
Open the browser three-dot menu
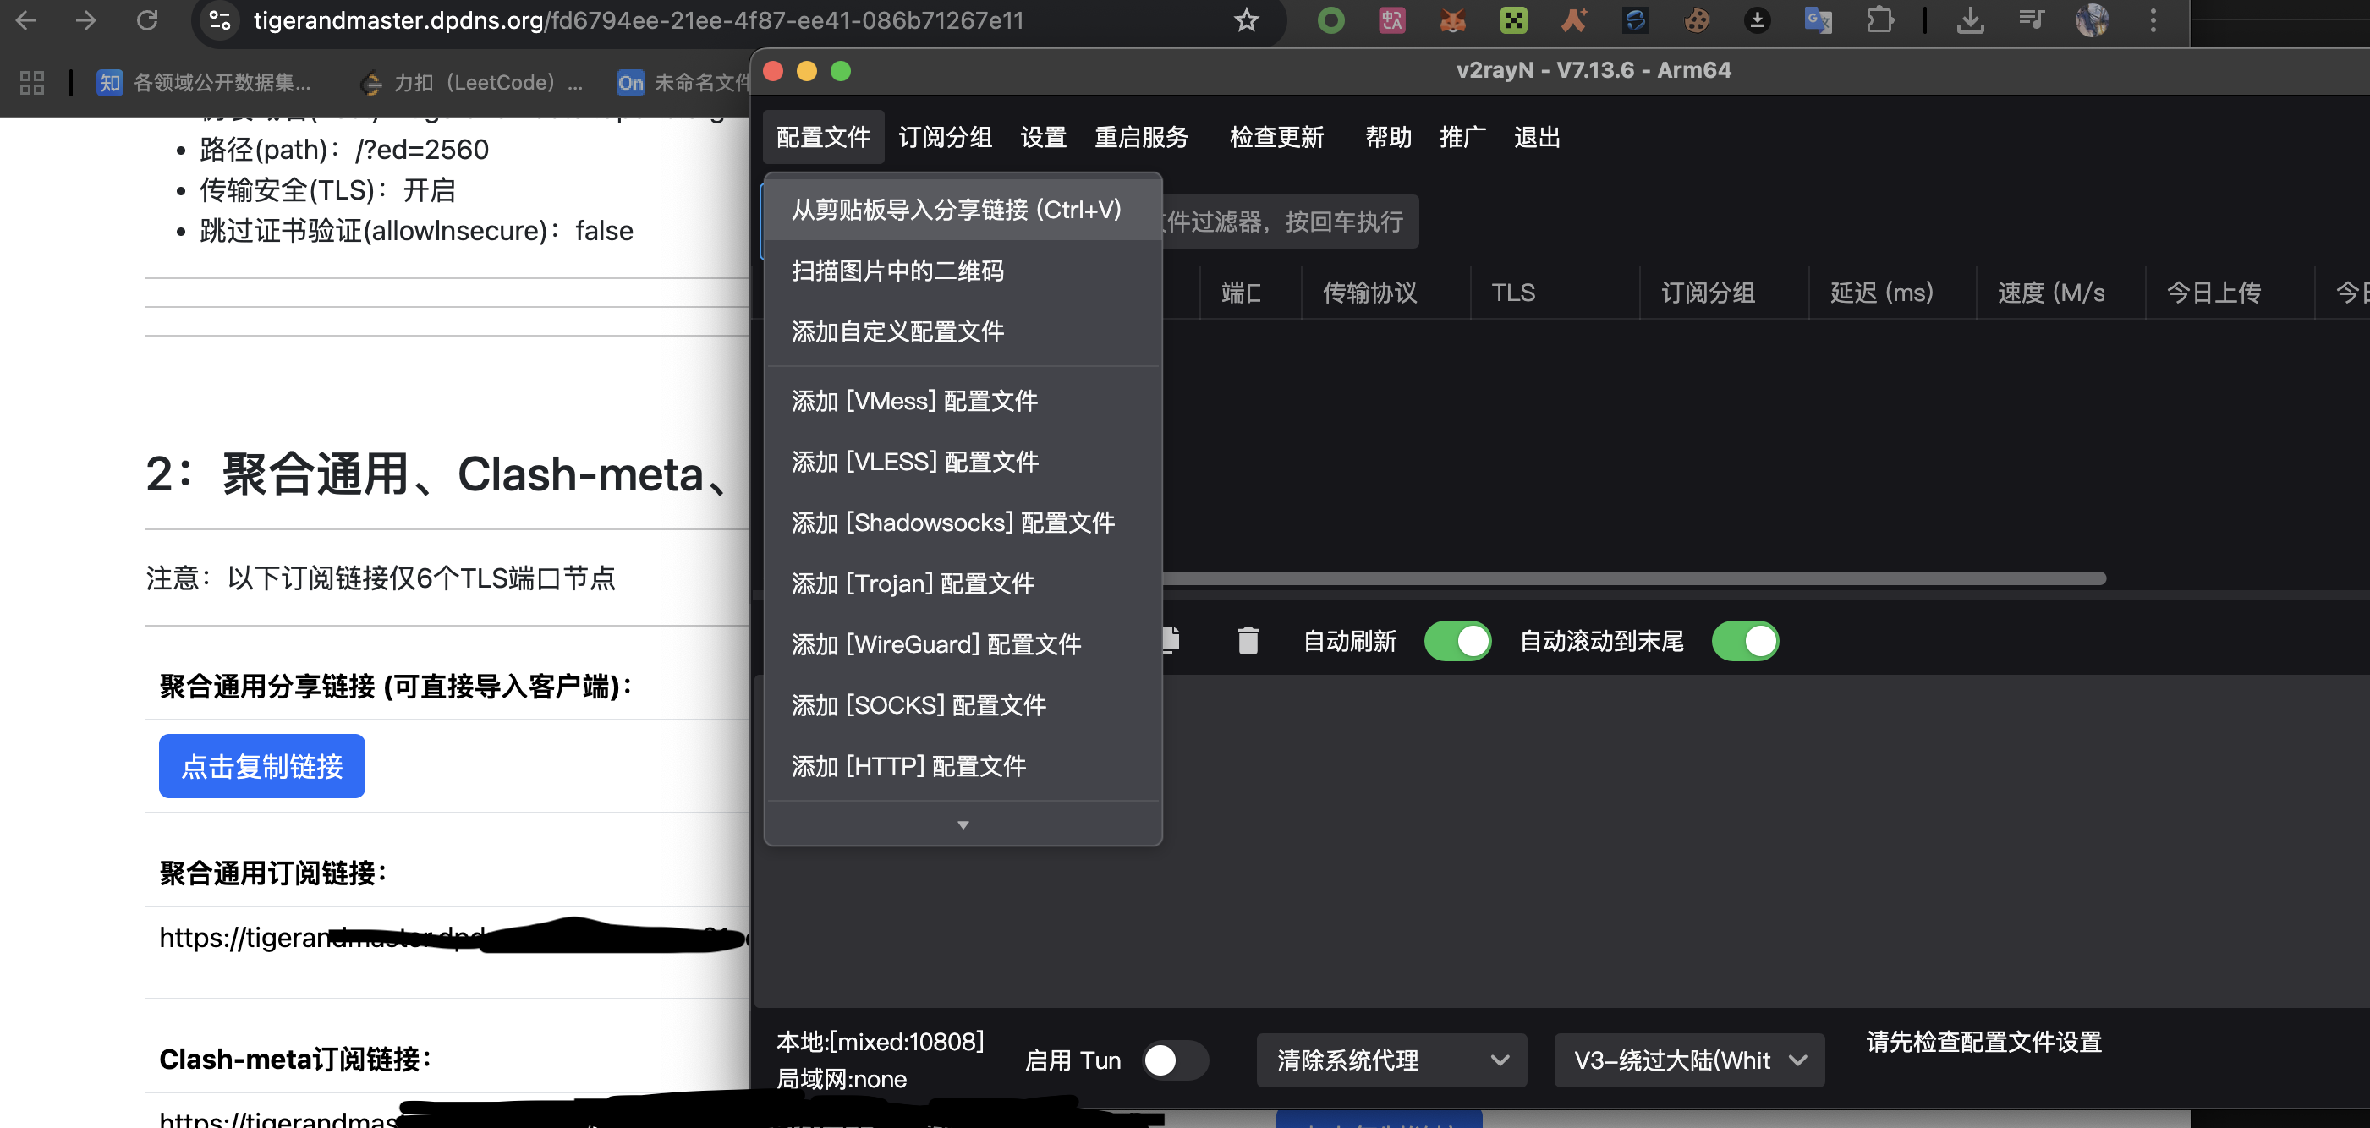[2153, 20]
